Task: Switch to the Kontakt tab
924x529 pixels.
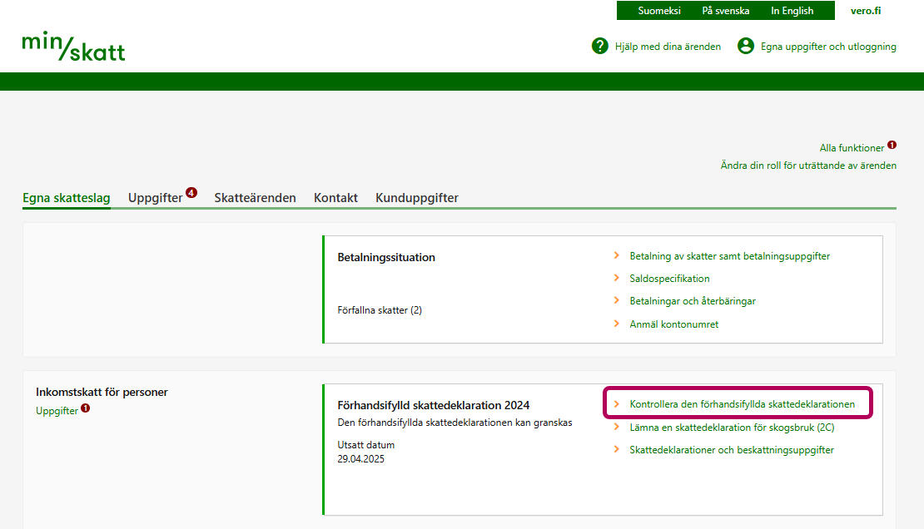Action: (x=335, y=198)
